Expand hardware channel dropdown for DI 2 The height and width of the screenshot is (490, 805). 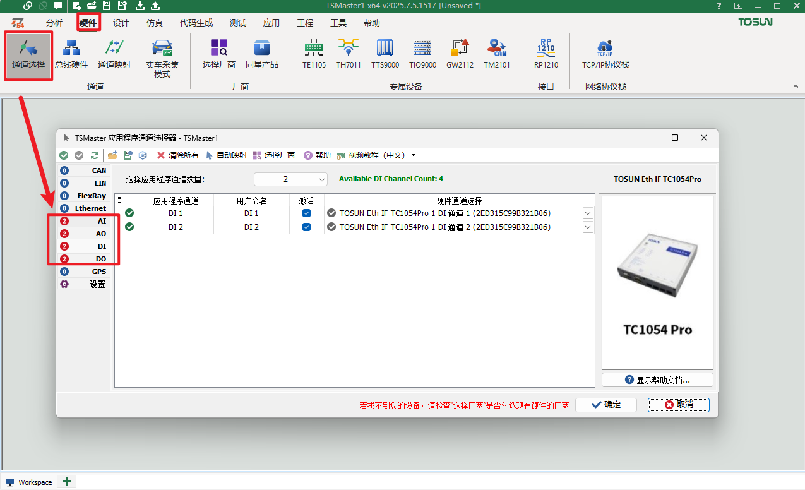588,227
